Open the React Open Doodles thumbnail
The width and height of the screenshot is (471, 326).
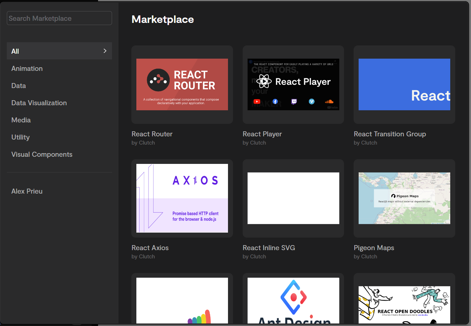pos(404,303)
